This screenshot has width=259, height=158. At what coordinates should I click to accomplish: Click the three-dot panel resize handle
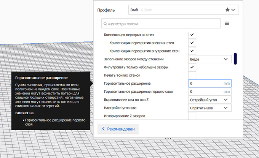[x=168, y=139]
